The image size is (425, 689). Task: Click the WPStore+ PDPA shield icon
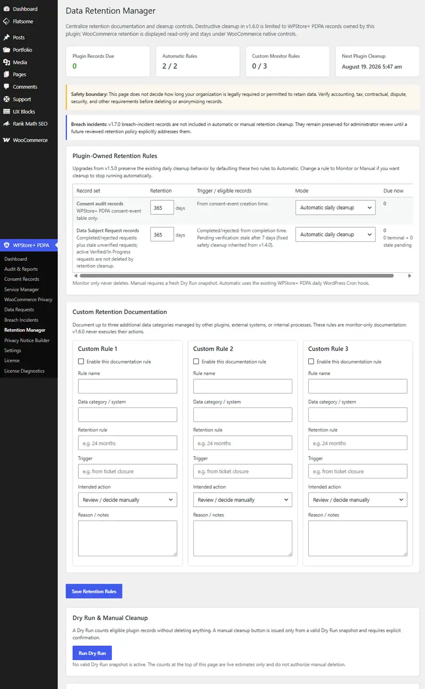(7, 245)
